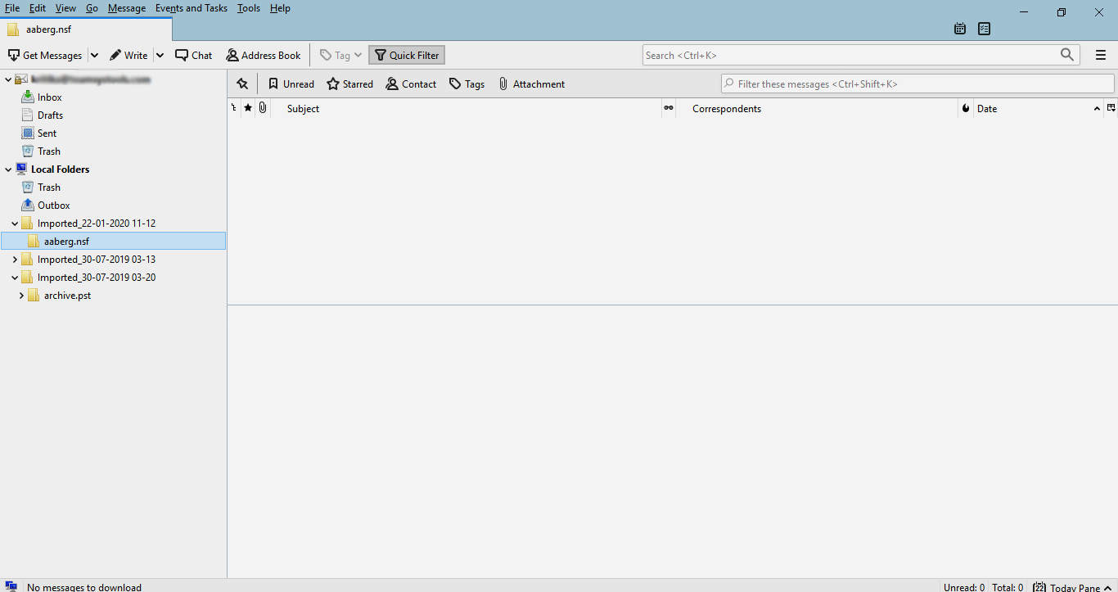Toggle the Unread quick filter
Image resolution: width=1118 pixels, height=592 pixels.
pos(291,84)
